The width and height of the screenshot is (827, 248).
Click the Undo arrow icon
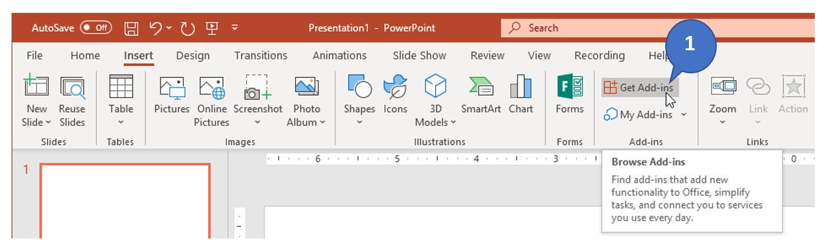pos(156,28)
